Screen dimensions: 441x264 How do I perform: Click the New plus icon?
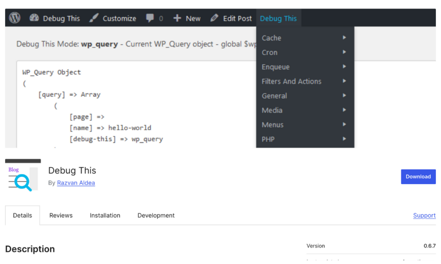pos(177,18)
